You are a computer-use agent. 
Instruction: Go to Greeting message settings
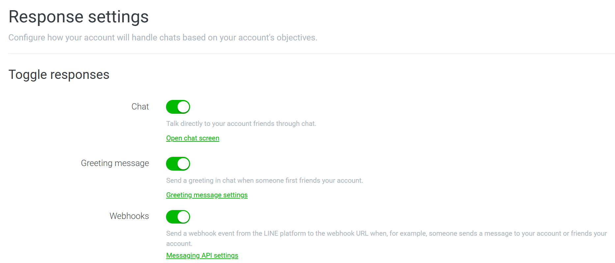pos(207,195)
